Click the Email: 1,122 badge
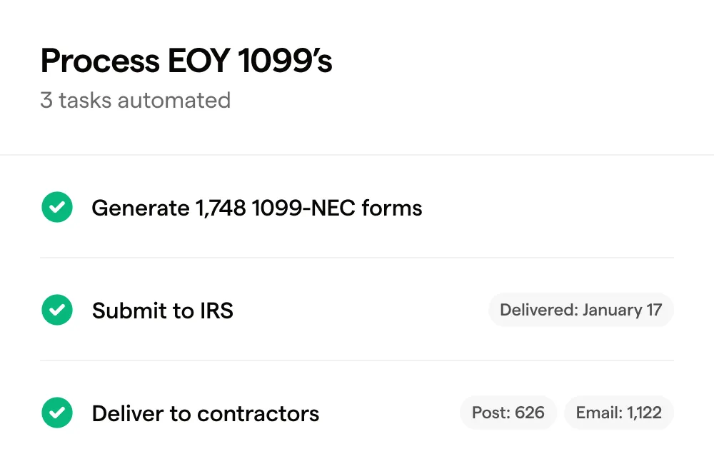This screenshot has height=464, width=714. pos(619,413)
